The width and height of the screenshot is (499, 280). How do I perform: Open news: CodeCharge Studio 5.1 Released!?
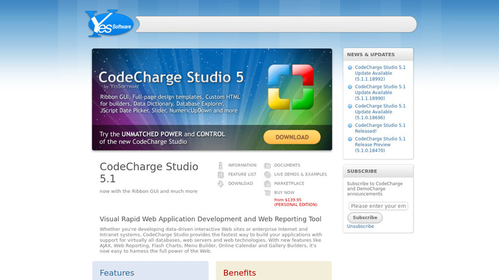pyautogui.click(x=380, y=128)
